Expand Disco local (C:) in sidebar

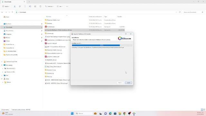[3, 69]
